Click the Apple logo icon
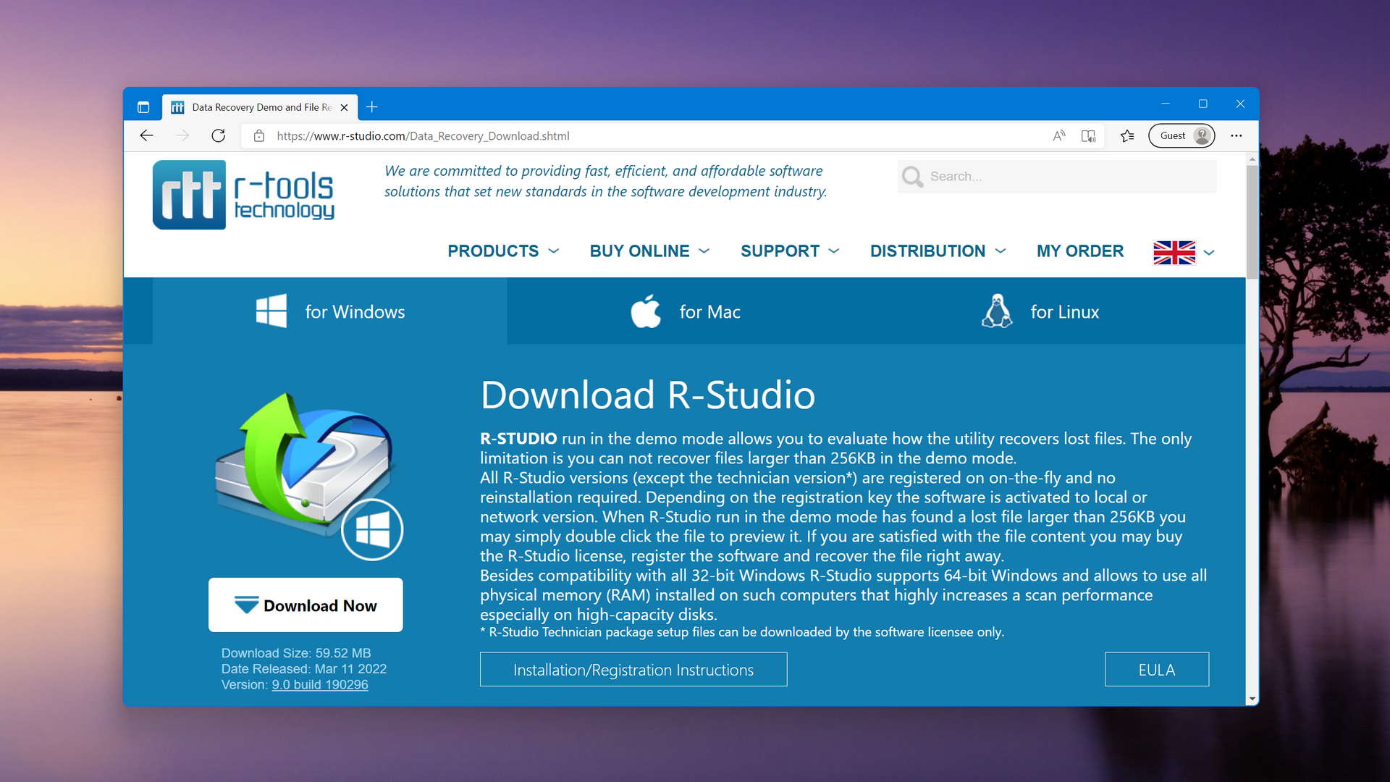Viewport: 1390px width, 782px height. pos(646,311)
